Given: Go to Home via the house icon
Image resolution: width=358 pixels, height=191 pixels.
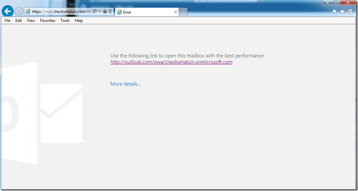Looking at the screenshot, I should tap(334, 12).
